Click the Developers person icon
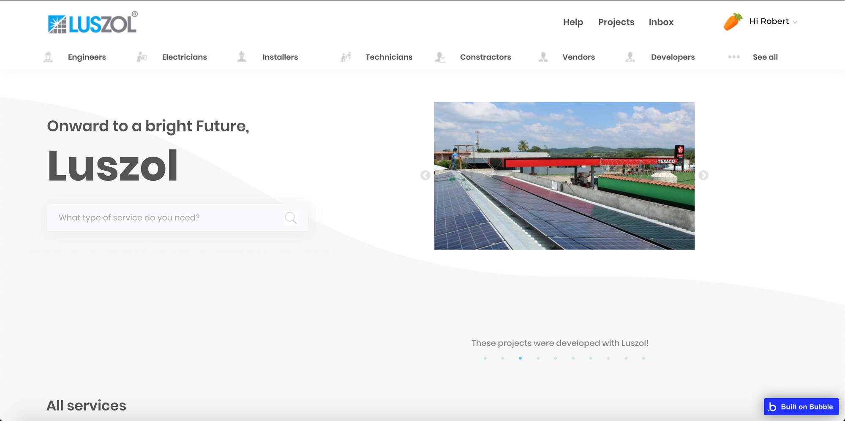 [x=630, y=57]
